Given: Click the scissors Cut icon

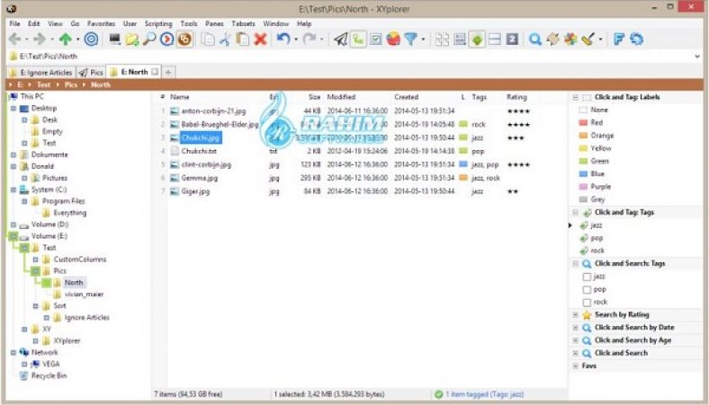Looking at the screenshot, I should 225,40.
